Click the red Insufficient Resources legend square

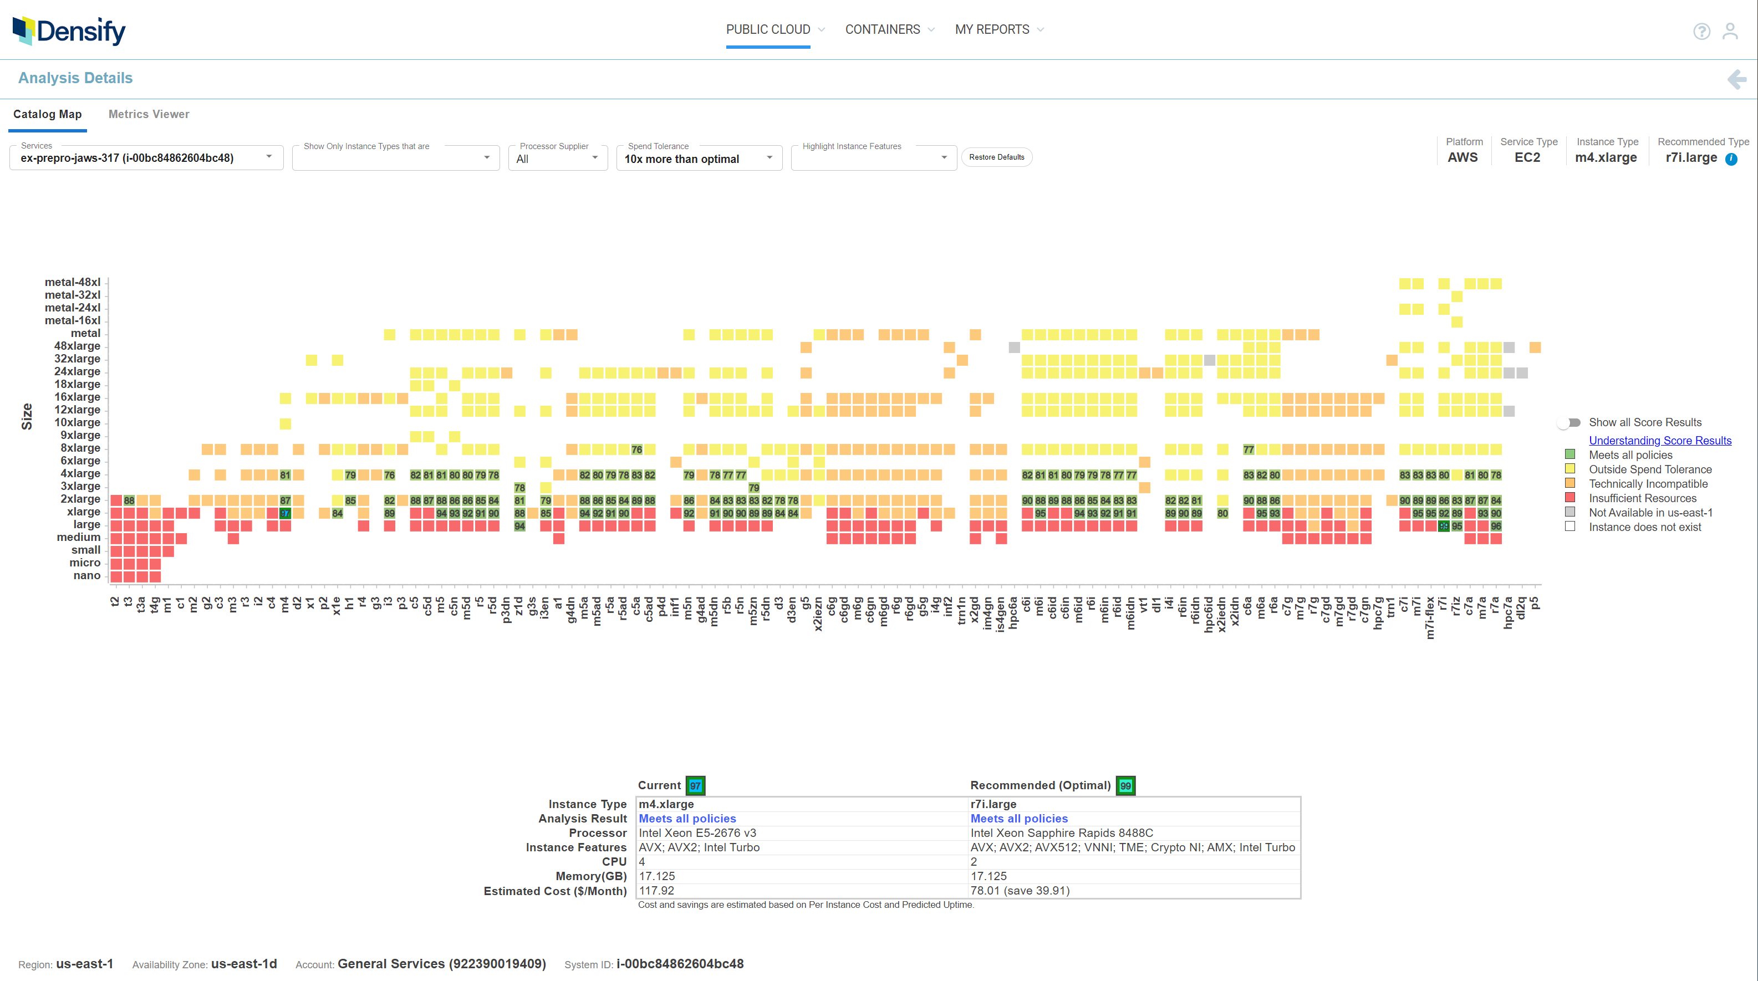(x=1570, y=497)
